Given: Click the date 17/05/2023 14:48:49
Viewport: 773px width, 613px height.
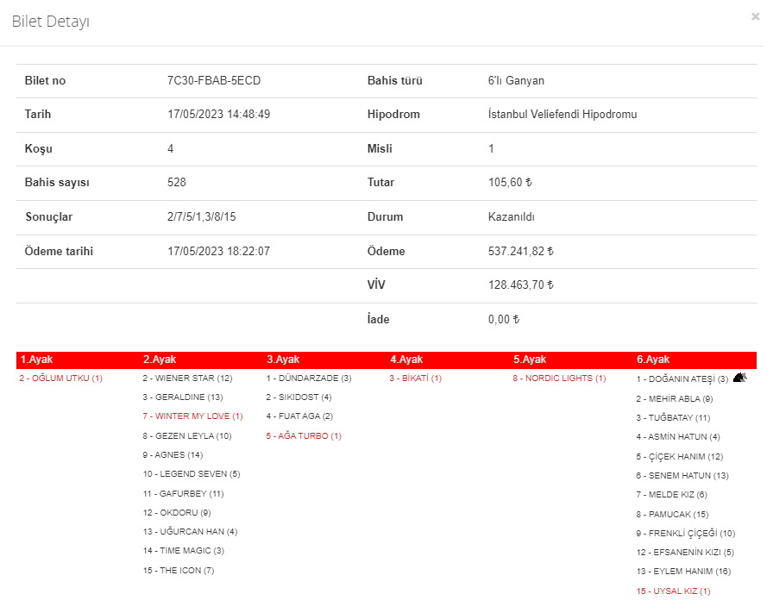Looking at the screenshot, I should pos(219,115).
